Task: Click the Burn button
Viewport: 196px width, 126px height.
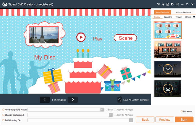Action: click(184, 120)
